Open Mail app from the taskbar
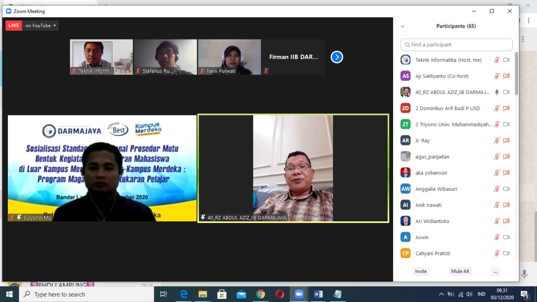This screenshot has width=537, height=302. [x=241, y=294]
